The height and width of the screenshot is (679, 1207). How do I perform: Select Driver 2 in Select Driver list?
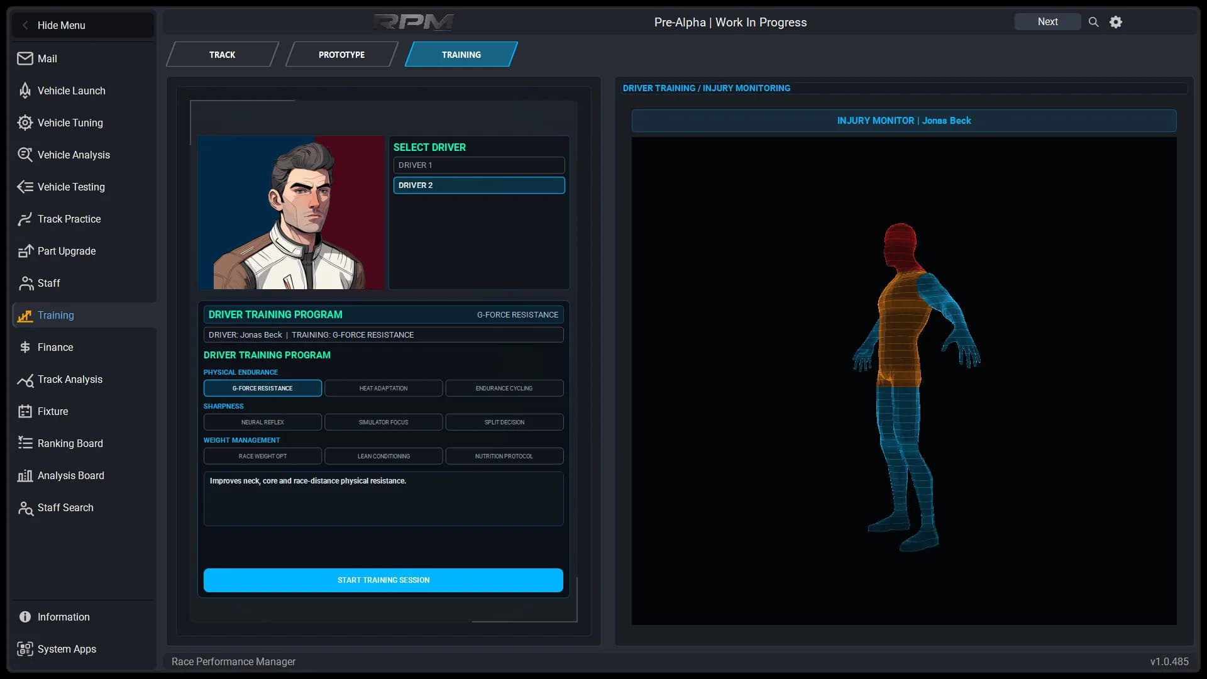tap(479, 185)
